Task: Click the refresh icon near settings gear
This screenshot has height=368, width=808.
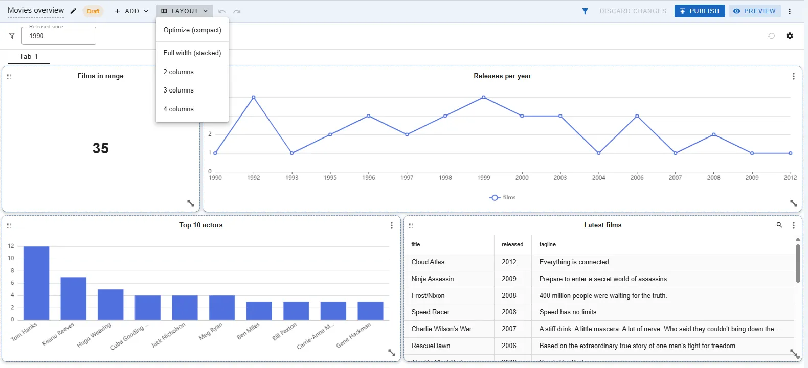Action: click(x=771, y=36)
